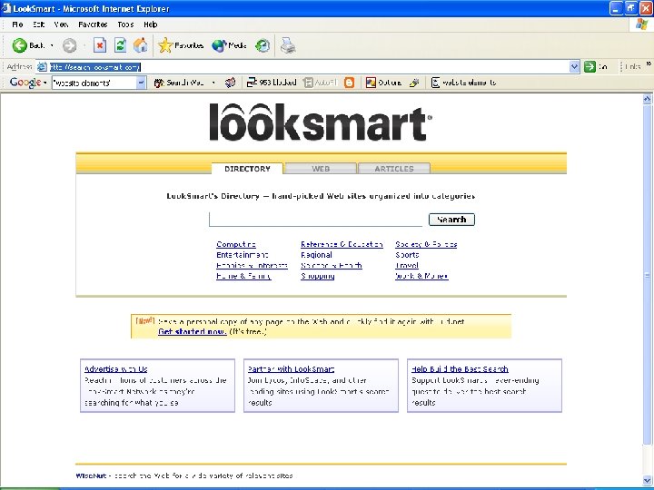Expand the Search Web dropdown arrow
This screenshot has width=654, height=490.
(x=213, y=83)
